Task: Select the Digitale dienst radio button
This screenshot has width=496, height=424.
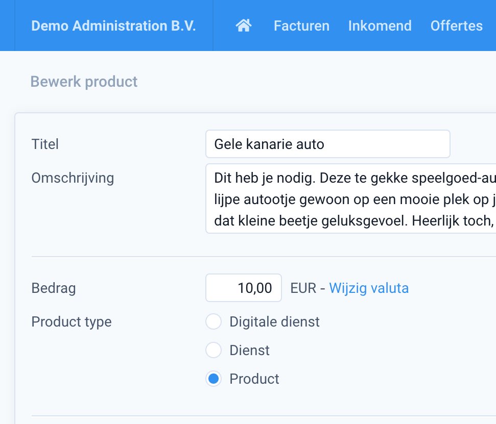Action: click(214, 321)
